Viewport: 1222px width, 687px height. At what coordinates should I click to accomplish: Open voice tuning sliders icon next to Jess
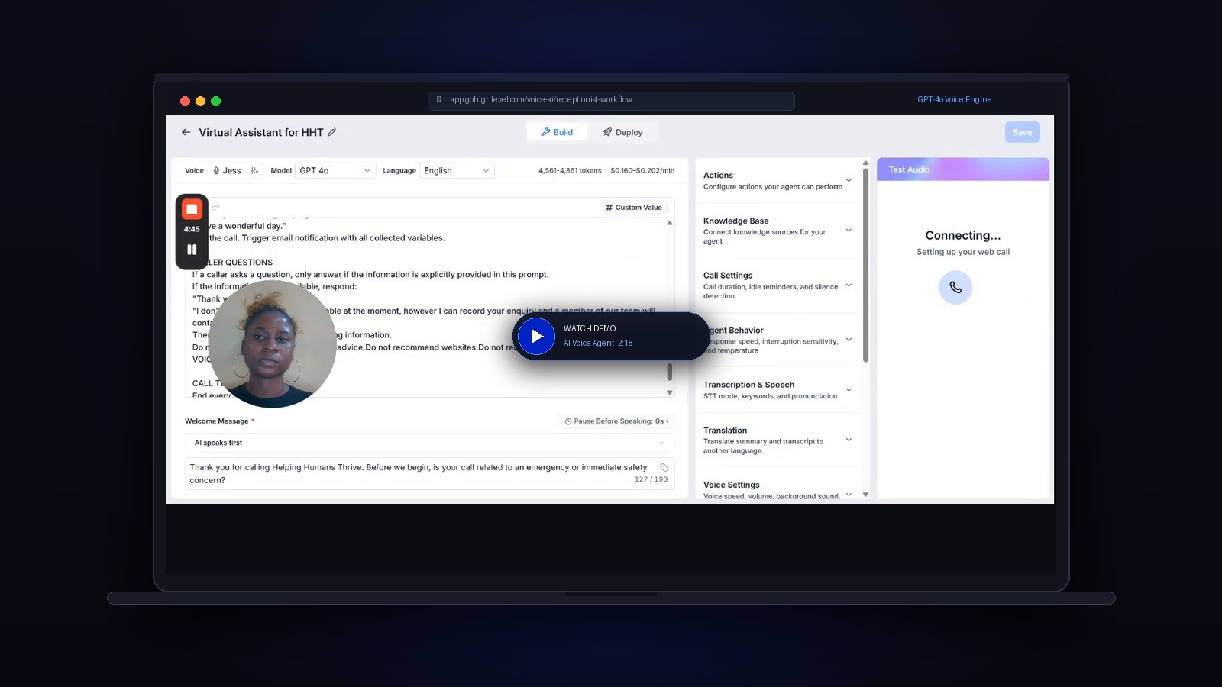[254, 171]
